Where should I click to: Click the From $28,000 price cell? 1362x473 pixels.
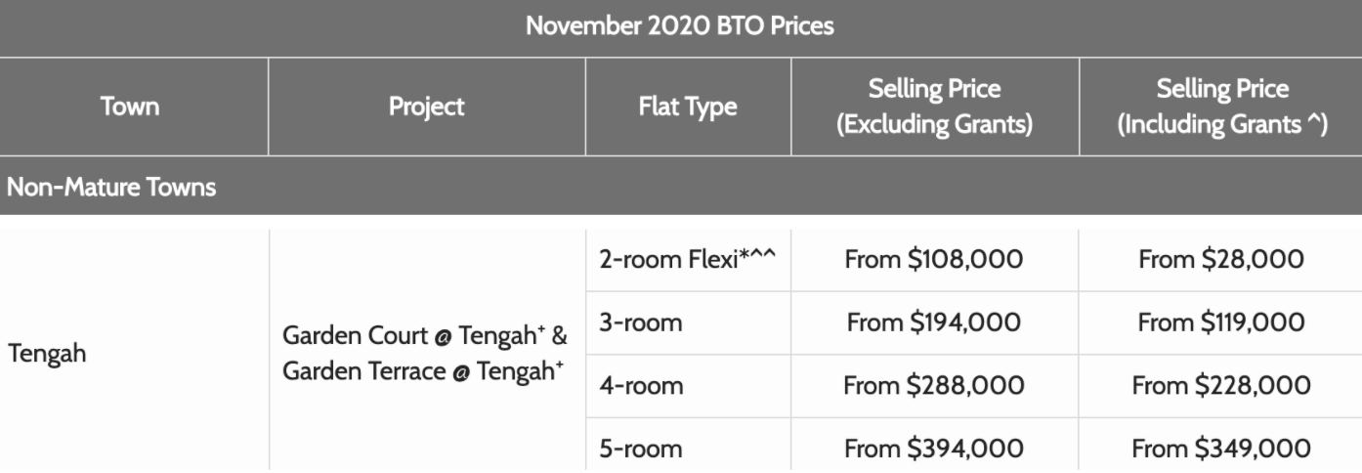(x=1221, y=260)
